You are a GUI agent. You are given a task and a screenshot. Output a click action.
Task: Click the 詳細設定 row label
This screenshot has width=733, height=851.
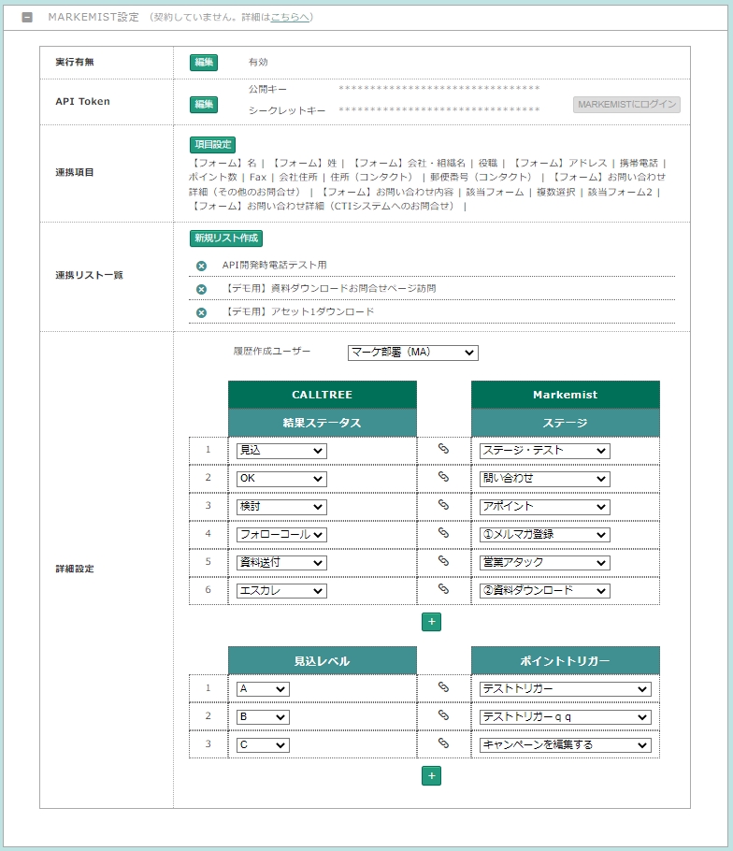point(75,569)
